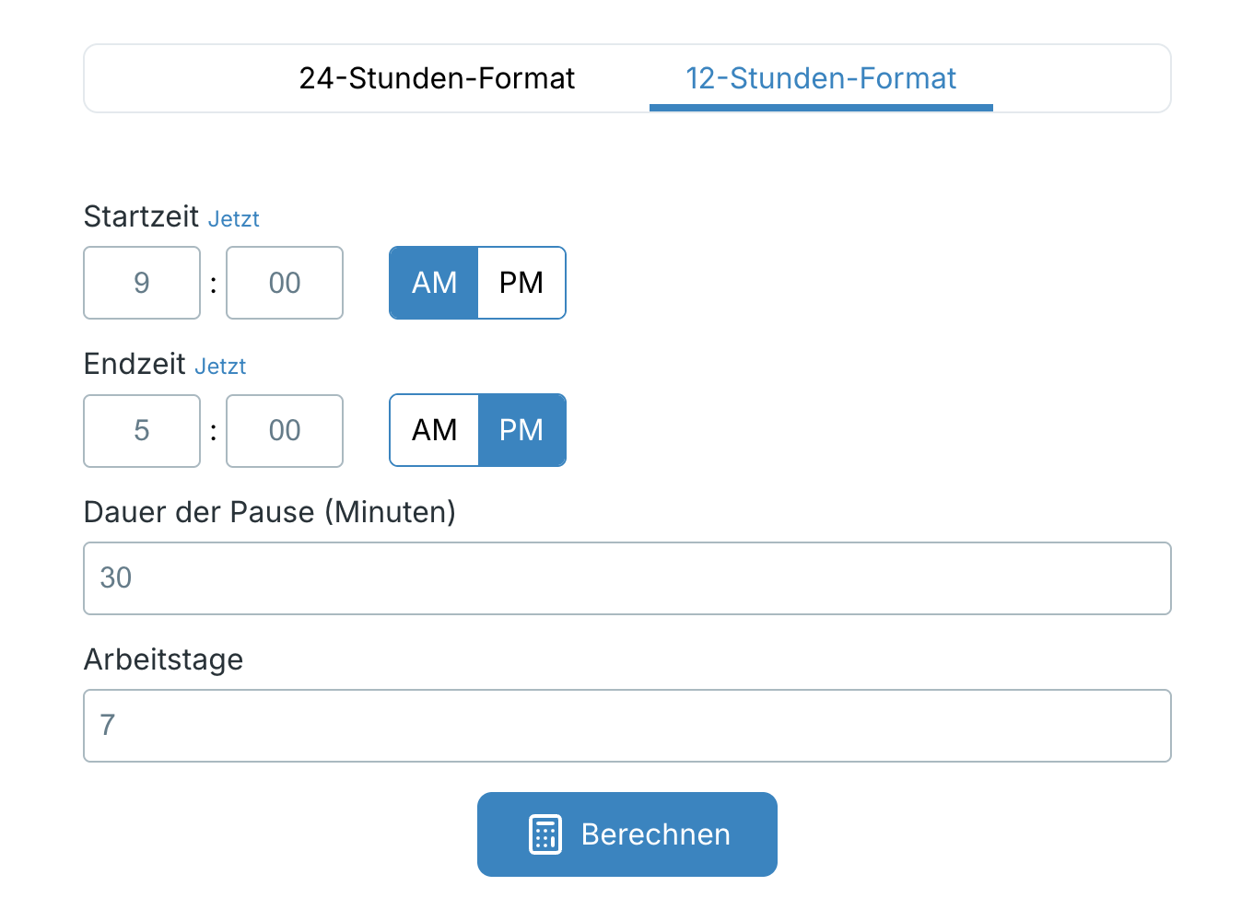Click the Arbeitstage label text
Screen dimensions: 1253x921
[x=163, y=659]
